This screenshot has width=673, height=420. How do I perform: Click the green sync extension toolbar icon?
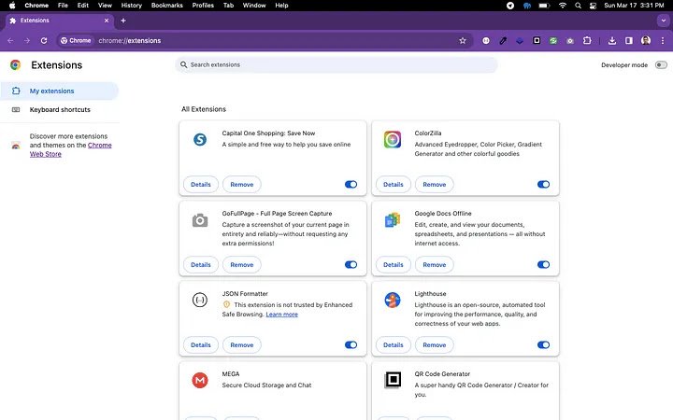(x=553, y=41)
